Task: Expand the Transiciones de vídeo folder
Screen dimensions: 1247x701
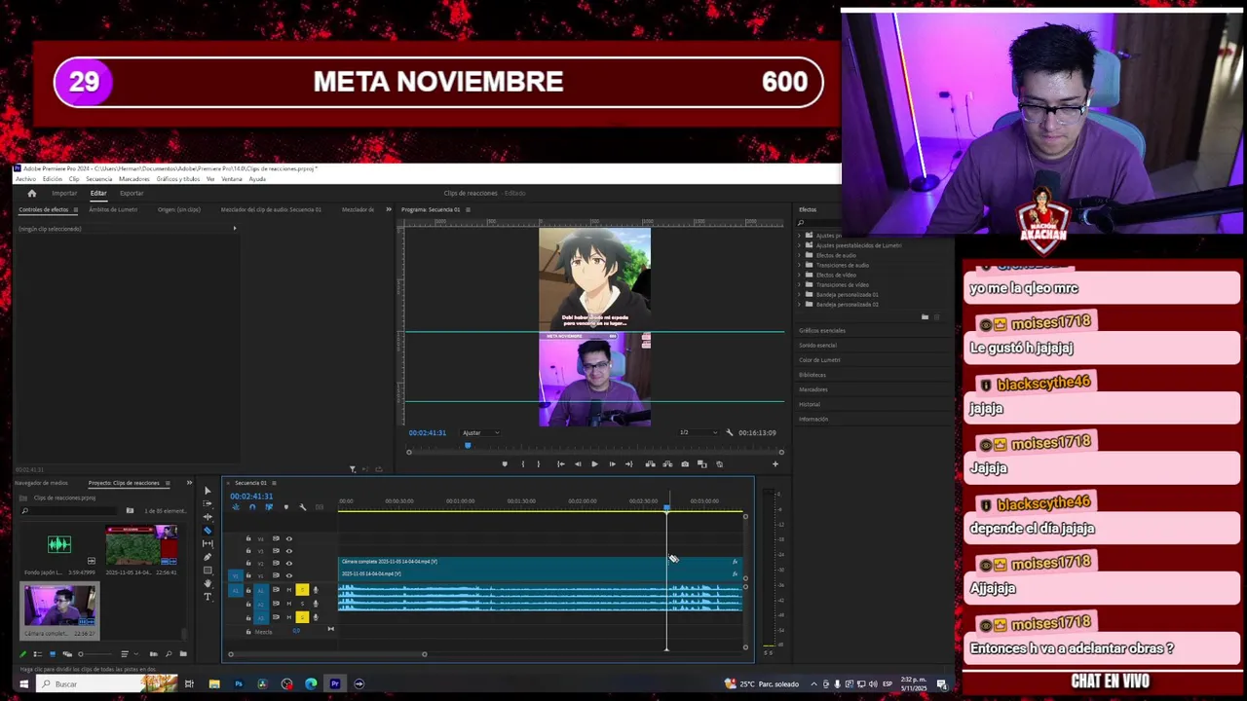Action: (800, 284)
